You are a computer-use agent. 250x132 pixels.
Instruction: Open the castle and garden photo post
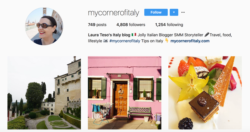(x=44, y=93)
